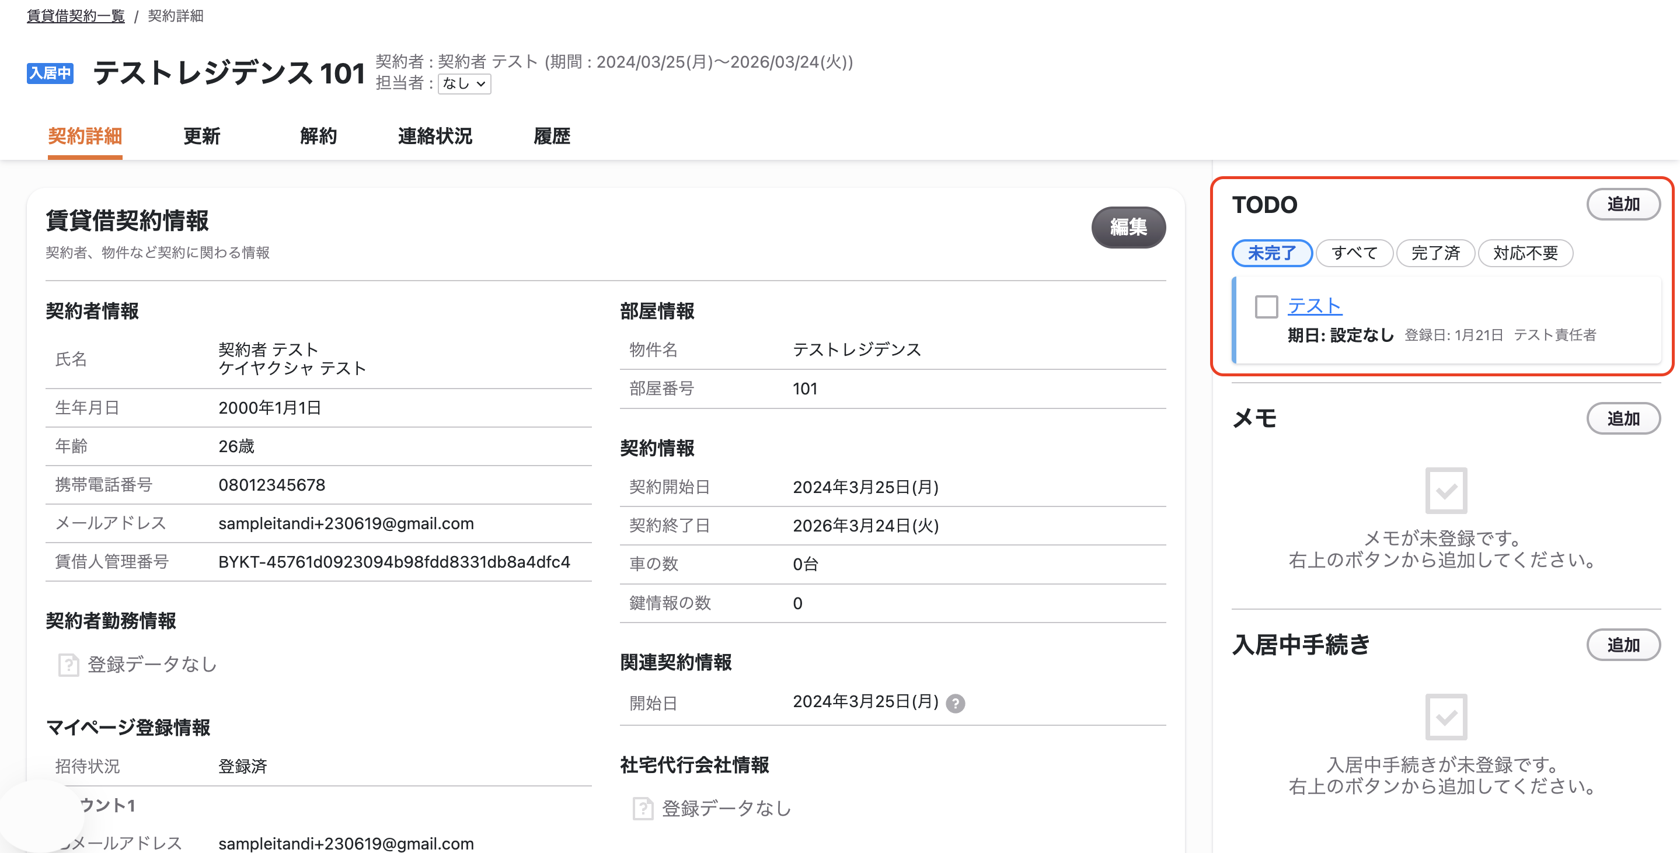Screen dimensions: 1680x853
Task: Click the 関連契約情報 開始日 value
Action: pos(866,702)
